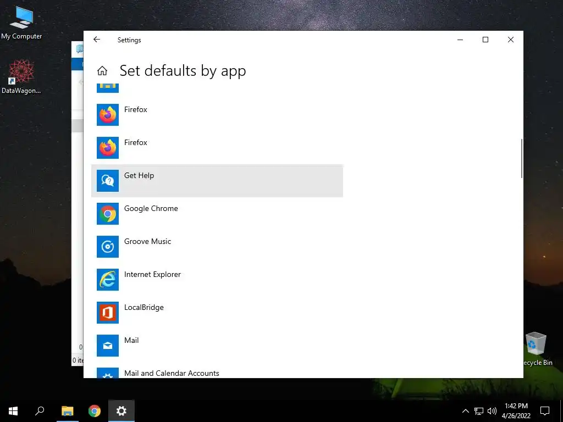Select Mail and Calendar Accounts label
Image resolution: width=563 pixels, height=422 pixels.
point(172,373)
